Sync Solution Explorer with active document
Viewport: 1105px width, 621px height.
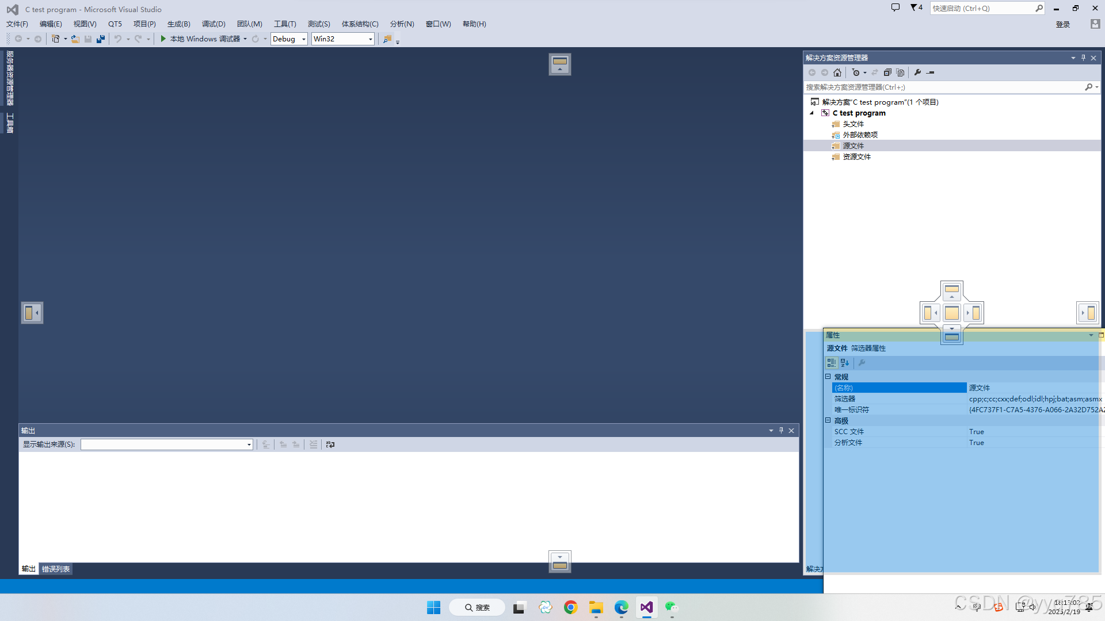[875, 72]
